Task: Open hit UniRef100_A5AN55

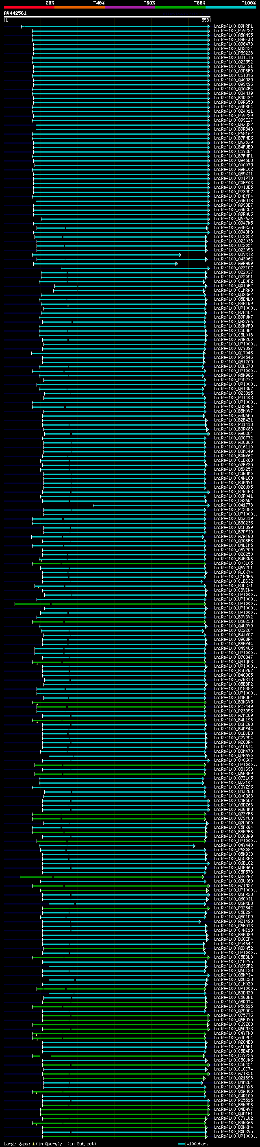Action: 233,35
